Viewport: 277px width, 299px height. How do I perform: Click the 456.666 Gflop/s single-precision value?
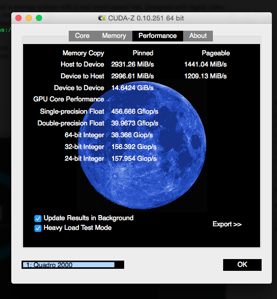[135, 112]
